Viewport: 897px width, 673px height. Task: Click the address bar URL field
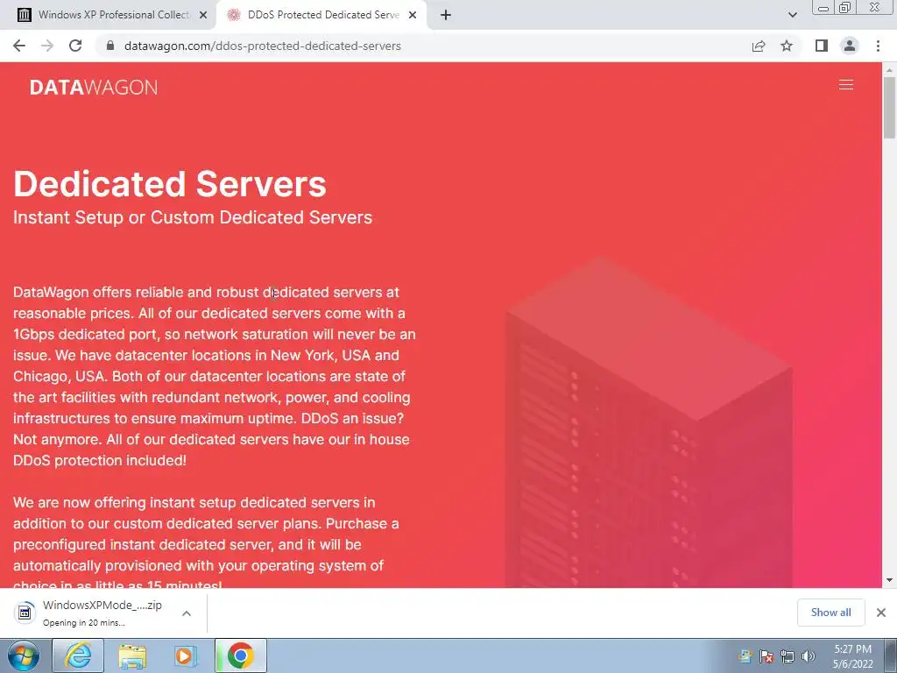(423, 46)
